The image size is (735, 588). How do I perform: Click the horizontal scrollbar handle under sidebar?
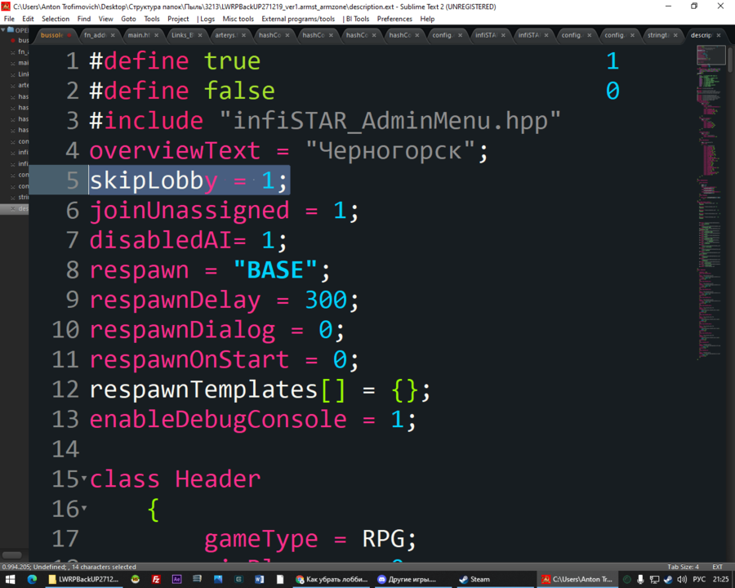click(x=11, y=555)
